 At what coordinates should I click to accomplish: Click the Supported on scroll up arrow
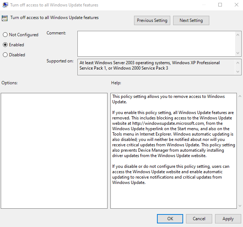[x=238, y=63]
